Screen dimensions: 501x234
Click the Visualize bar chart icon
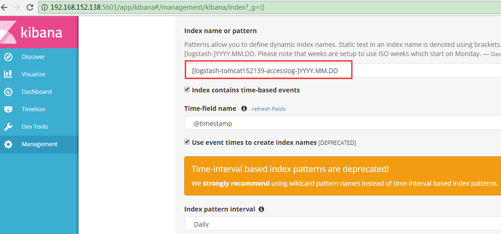[8, 74]
